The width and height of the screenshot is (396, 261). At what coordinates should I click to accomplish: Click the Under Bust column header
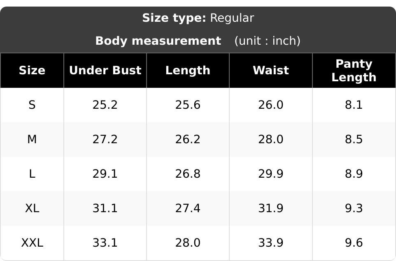coord(105,71)
